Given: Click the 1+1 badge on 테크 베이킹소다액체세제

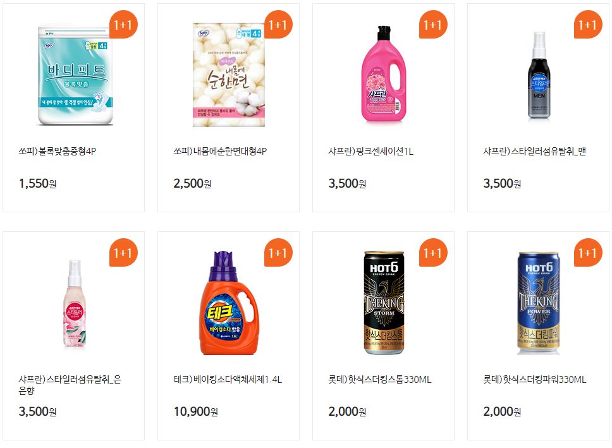Looking at the screenshot, I should pos(278,253).
